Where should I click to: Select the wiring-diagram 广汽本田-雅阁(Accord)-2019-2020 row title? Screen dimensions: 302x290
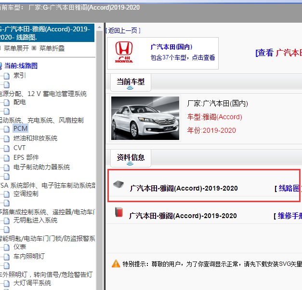pyautogui.click(x=184, y=188)
